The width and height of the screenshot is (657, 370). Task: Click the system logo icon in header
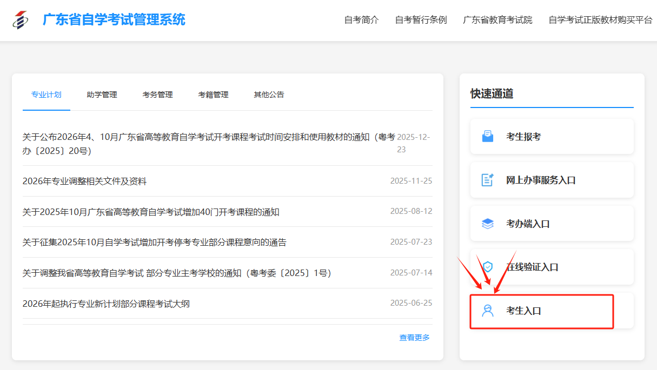[20, 20]
